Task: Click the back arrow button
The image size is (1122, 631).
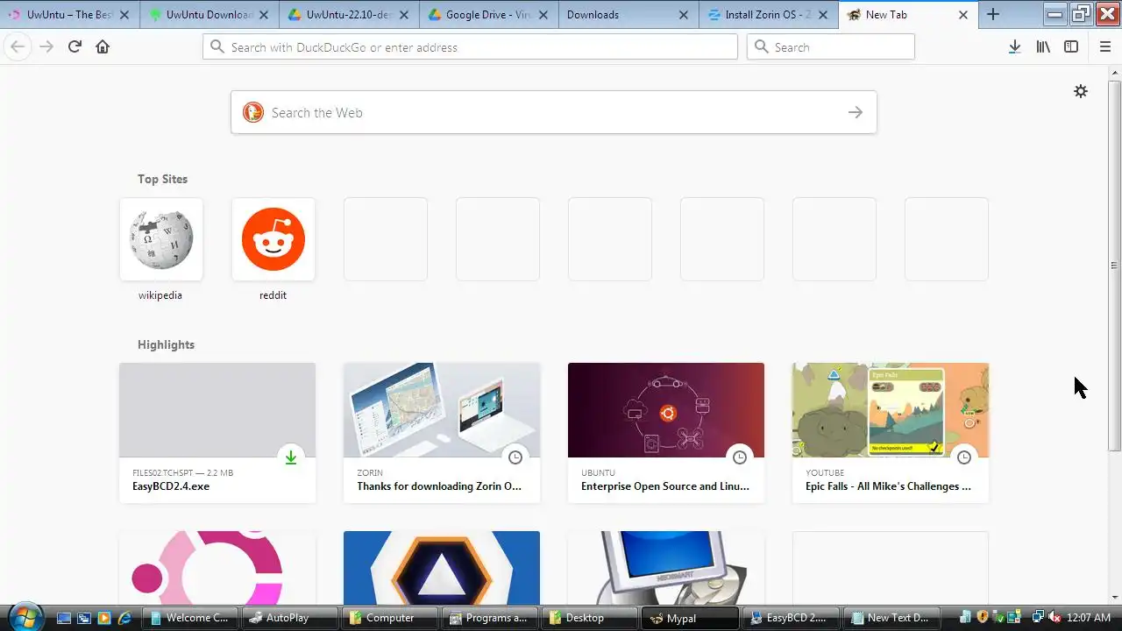Action: [18, 46]
